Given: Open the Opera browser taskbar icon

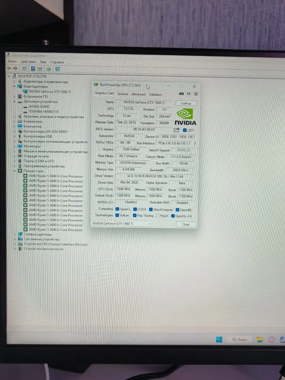Looking at the screenshot, I should point(272,340).
